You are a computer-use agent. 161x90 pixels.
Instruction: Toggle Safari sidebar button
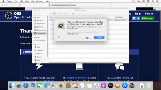tap(20, 5)
